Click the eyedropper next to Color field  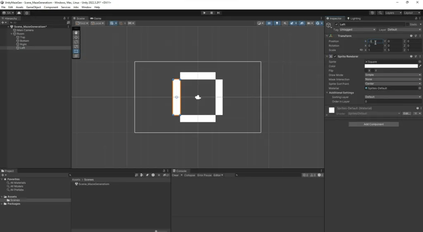coord(420,66)
